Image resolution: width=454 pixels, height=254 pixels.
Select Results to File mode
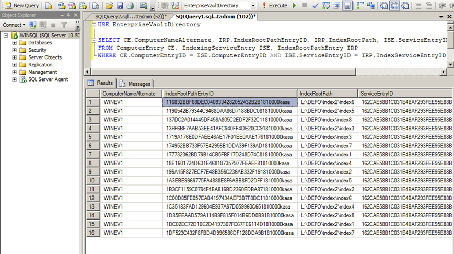(x=405, y=5)
